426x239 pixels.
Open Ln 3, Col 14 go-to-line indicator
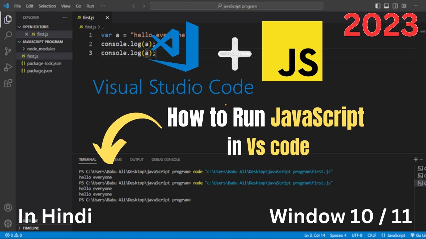tap(315, 235)
